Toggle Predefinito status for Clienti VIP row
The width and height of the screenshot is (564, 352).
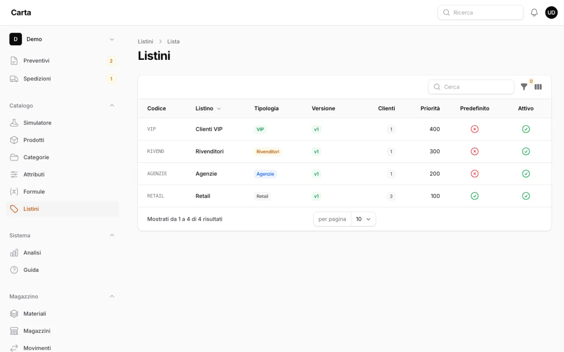(x=475, y=129)
